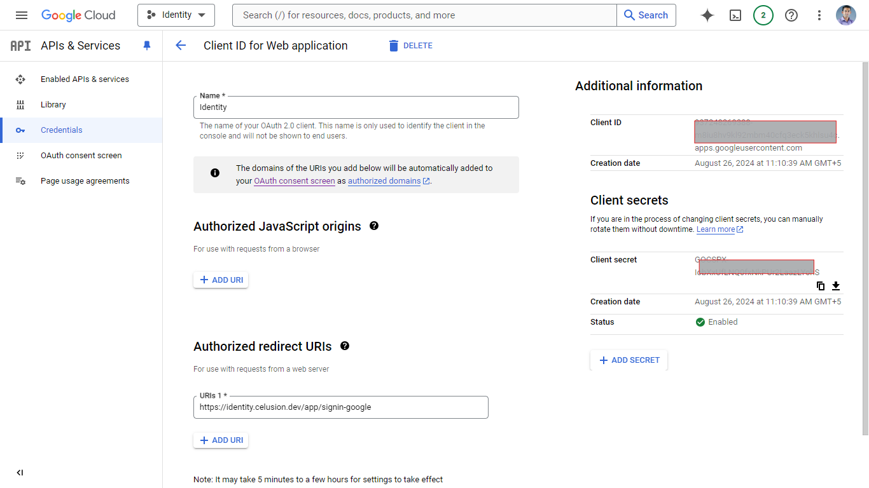Download the client secret JSON
The height and width of the screenshot is (488, 869).
(x=836, y=286)
